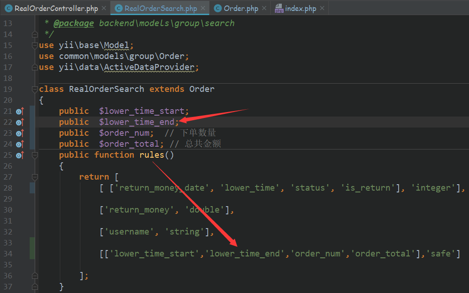Collapse the doc comment at line 14
The width and height of the screenshot is (469, 293).
pos(35,34)
